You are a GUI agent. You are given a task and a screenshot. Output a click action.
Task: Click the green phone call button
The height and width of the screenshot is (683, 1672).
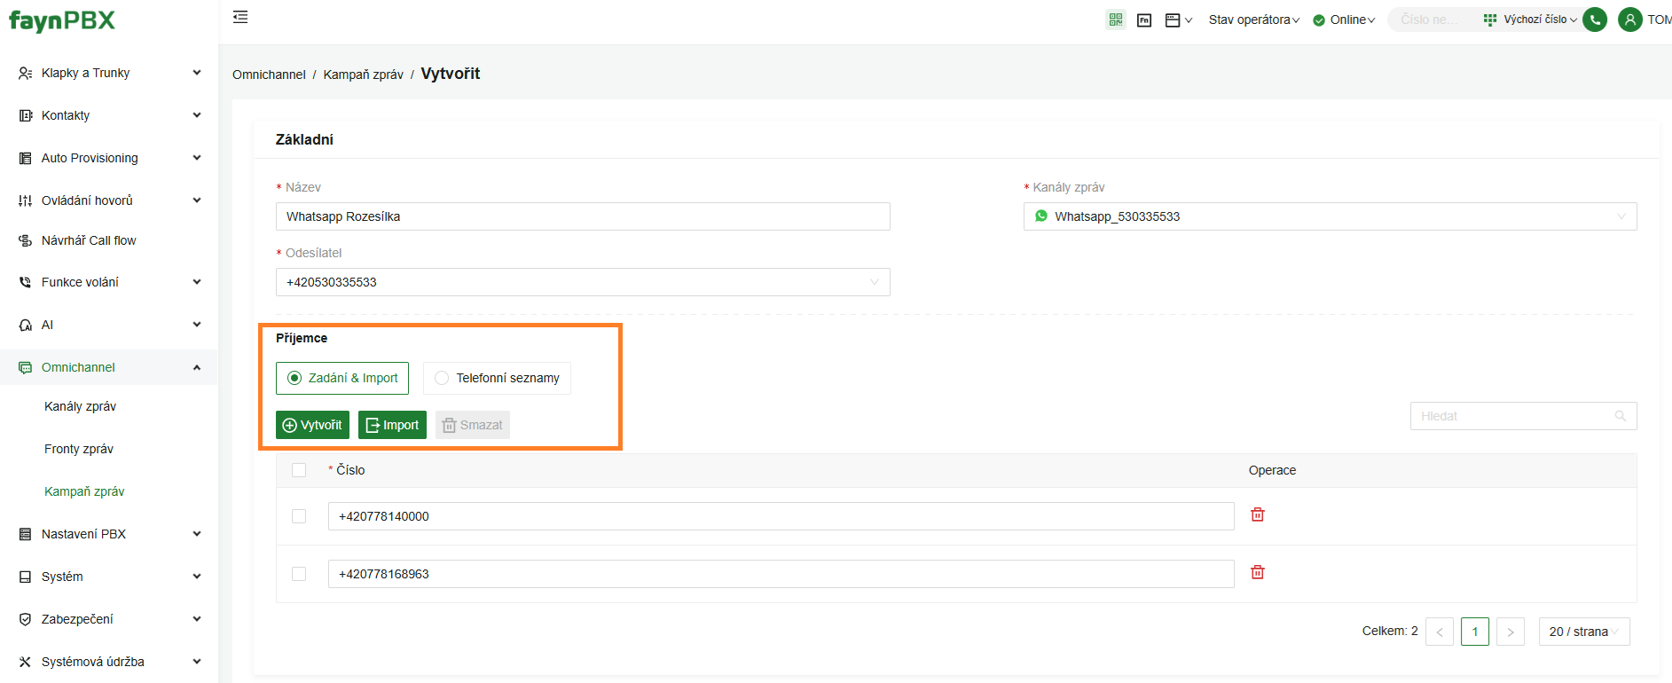(1595, 20)
